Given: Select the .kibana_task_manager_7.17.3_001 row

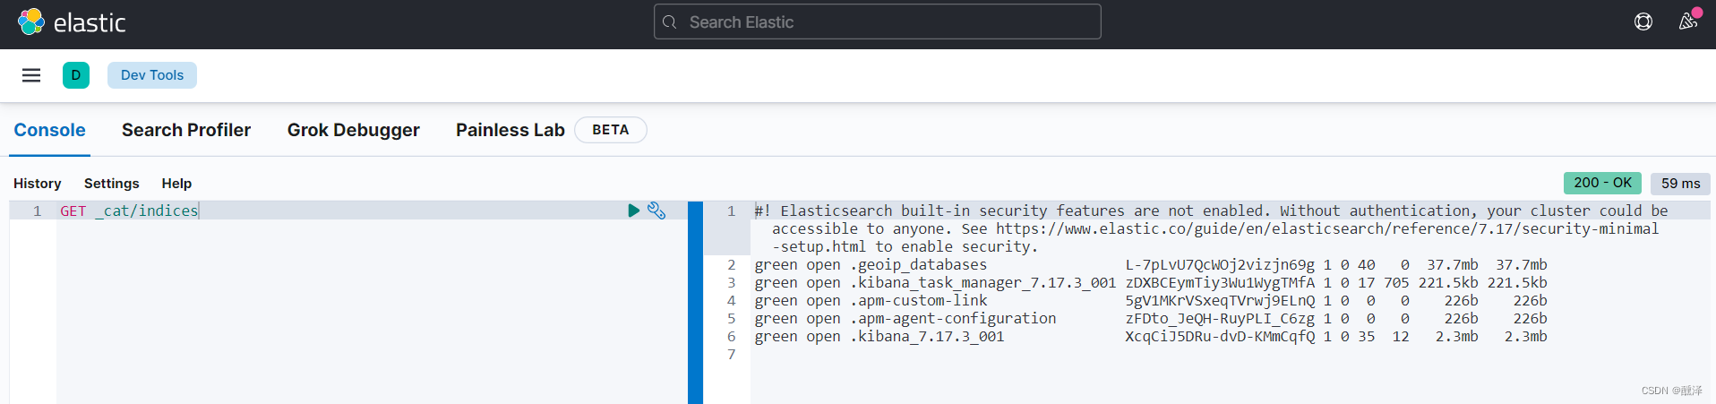Looking at the screenshot, I should tap(1151, 283).
